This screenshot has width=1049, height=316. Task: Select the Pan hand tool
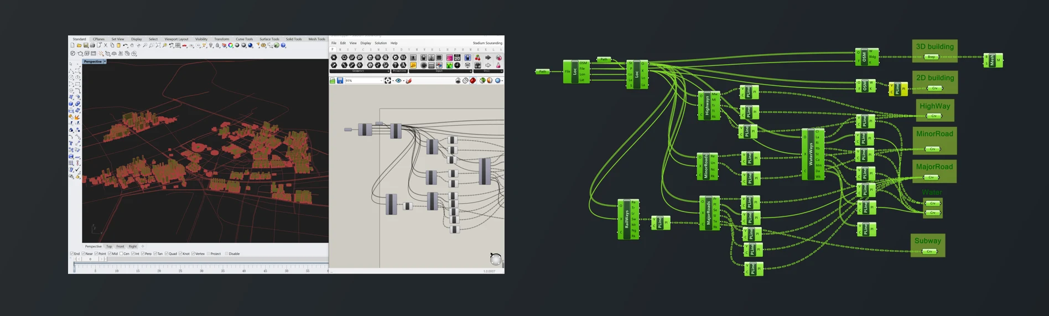tap(132, 45)
